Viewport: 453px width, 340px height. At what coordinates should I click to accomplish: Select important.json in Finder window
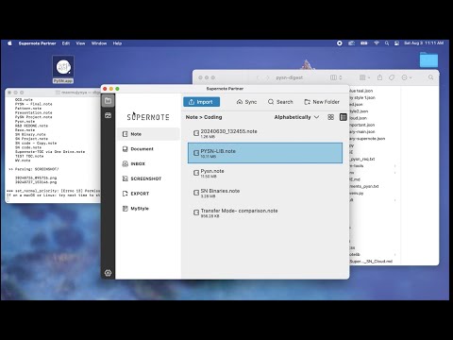click(362, 125)
